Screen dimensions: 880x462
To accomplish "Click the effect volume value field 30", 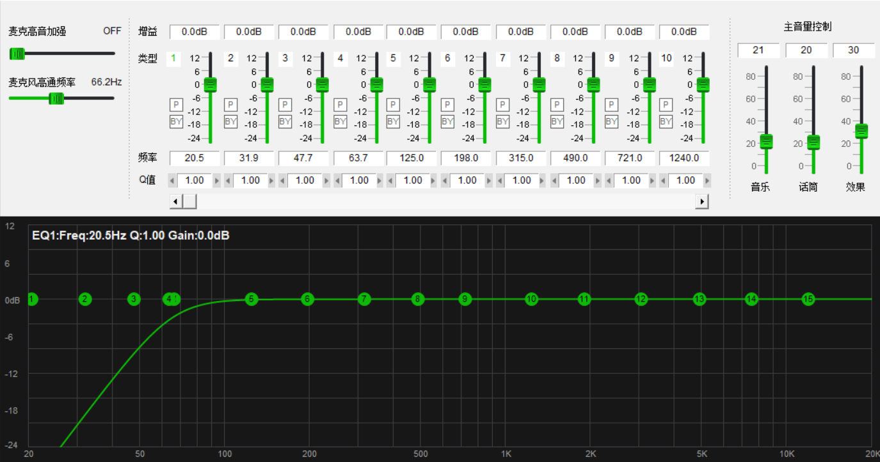I will (x=854, y=50).
